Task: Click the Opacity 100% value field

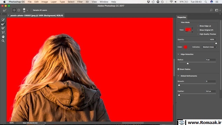Action: [x=212, y=39]
